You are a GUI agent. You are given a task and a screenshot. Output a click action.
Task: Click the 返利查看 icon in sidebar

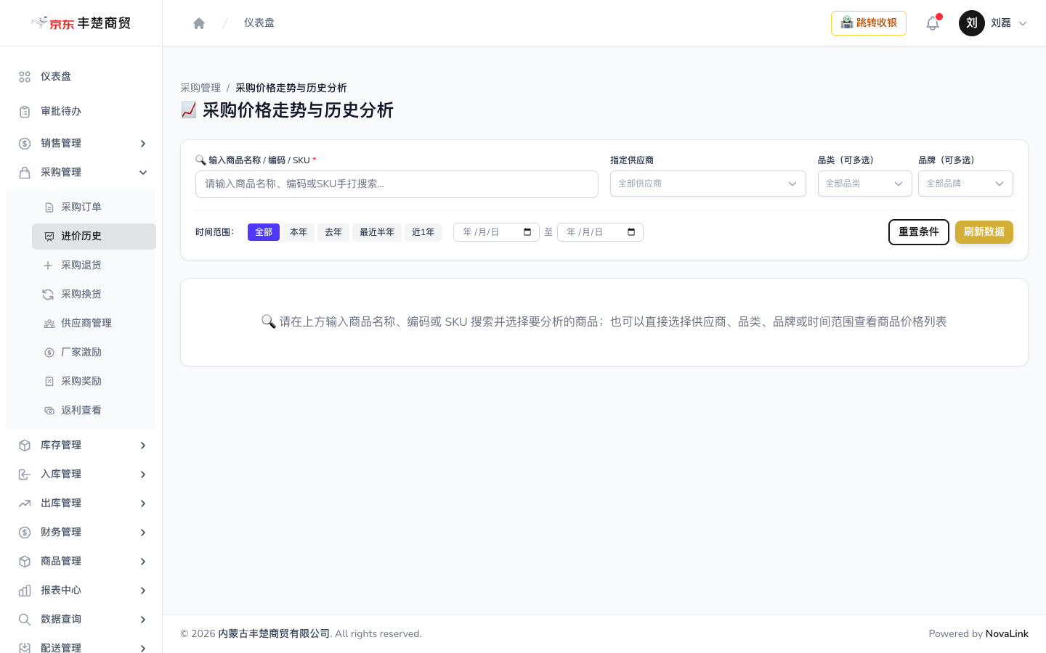pos(49,411)
